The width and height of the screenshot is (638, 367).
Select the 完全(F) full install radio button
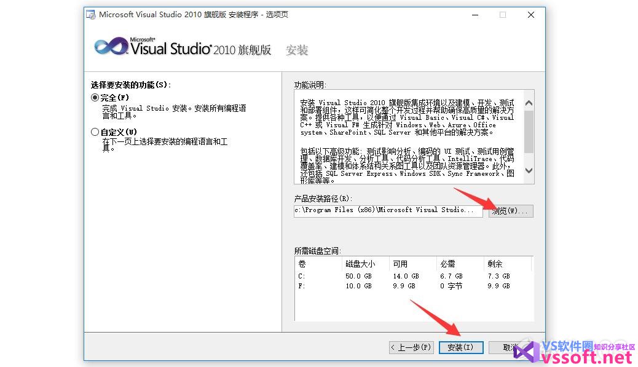(95, 98)
